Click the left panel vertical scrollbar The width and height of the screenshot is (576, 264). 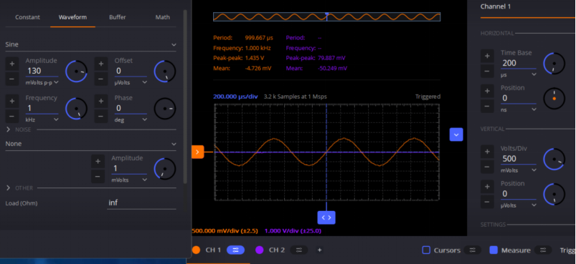point(185,97)
